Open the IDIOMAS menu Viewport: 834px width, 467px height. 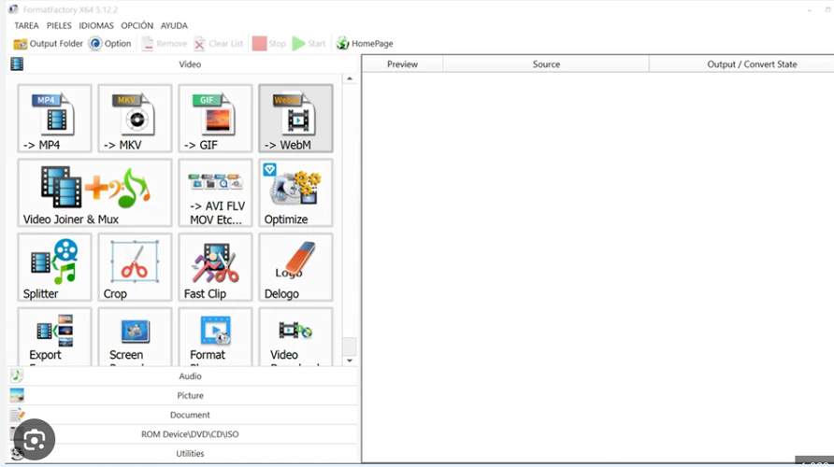pos(96,25)
